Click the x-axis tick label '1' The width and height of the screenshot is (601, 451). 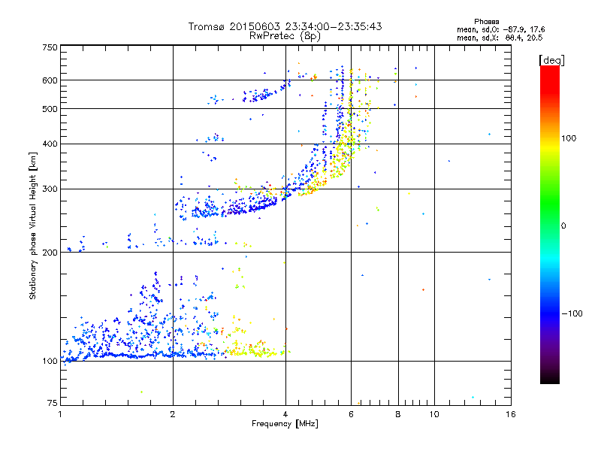tap(60, 414)
